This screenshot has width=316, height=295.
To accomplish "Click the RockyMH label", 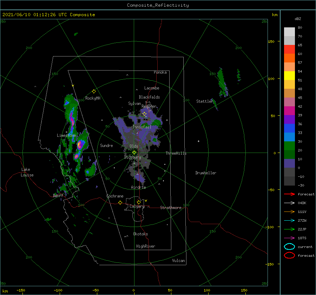I will (x=93, y=98).
